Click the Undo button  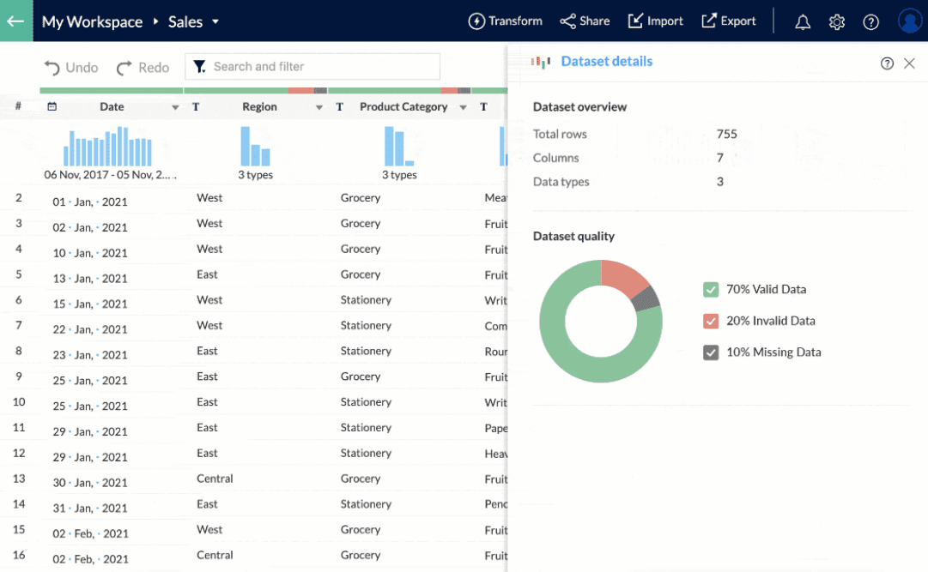(x=71, y=68)
